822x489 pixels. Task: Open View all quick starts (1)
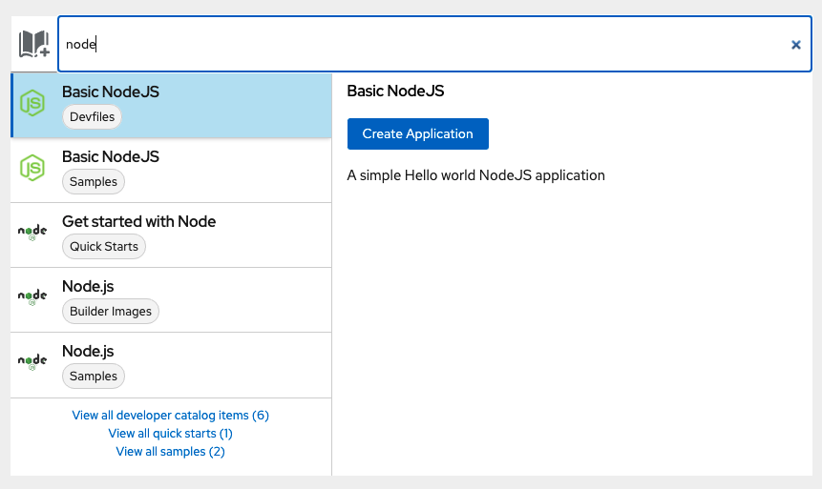pyautogui.click(x=170, y=434)
